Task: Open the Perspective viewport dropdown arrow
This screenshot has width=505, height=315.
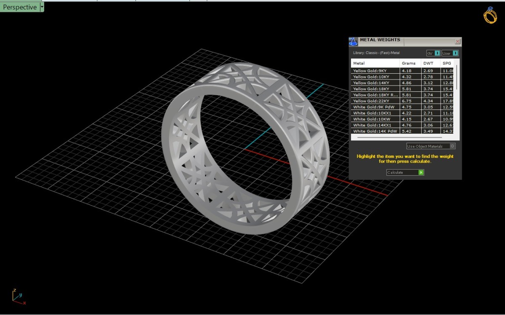Action: pos(42,7)
